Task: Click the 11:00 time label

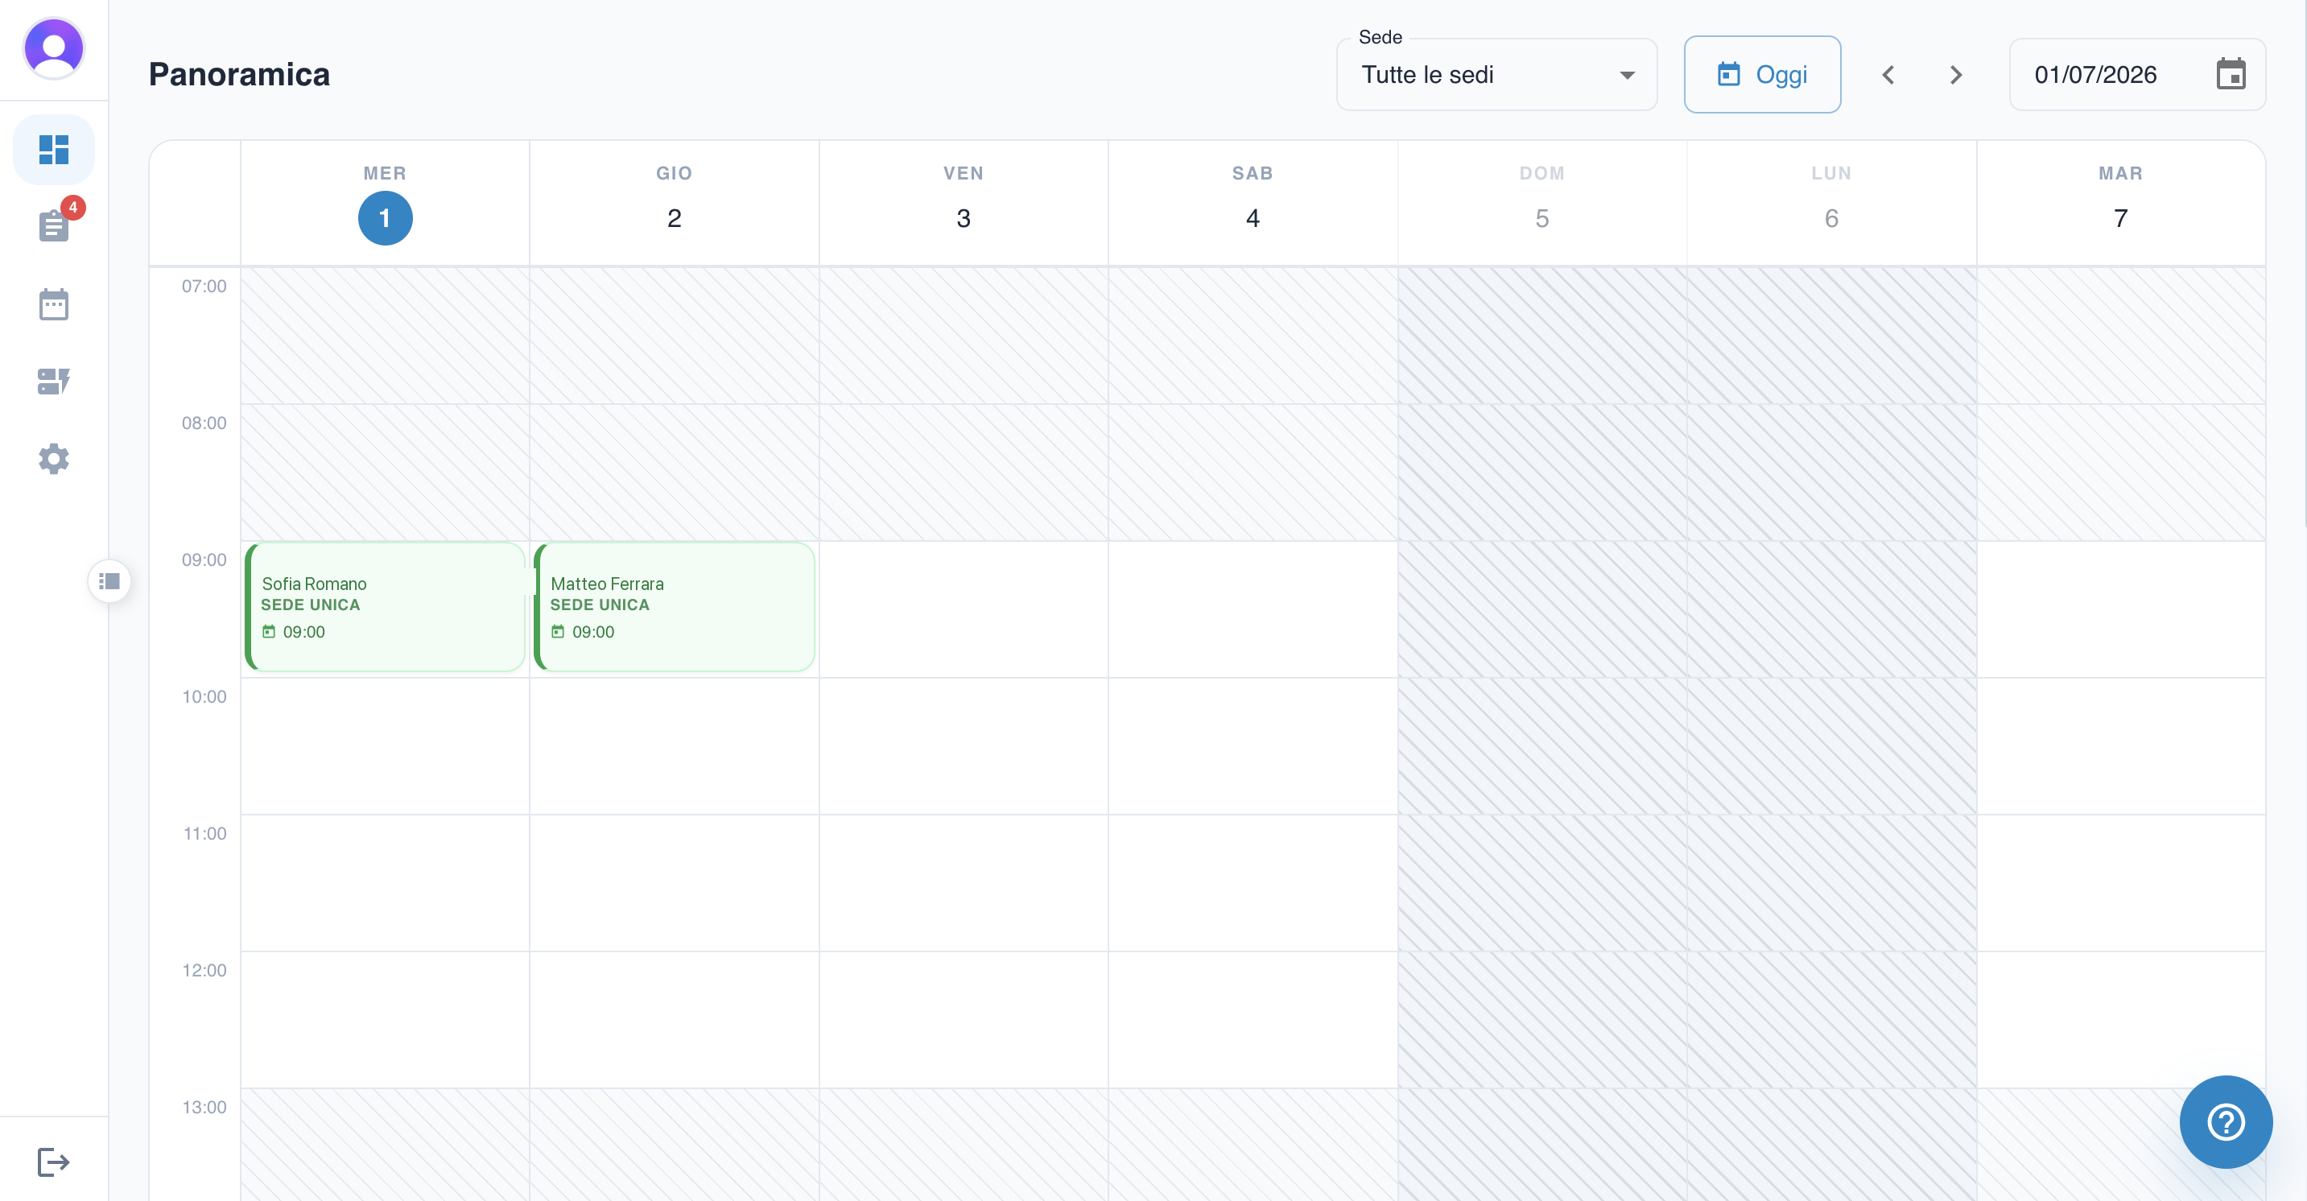Action: (x=204, y=834)
